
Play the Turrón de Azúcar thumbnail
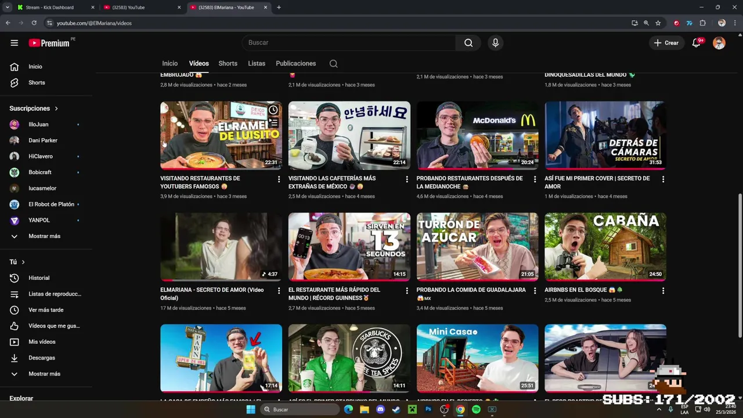coord(477,247)
